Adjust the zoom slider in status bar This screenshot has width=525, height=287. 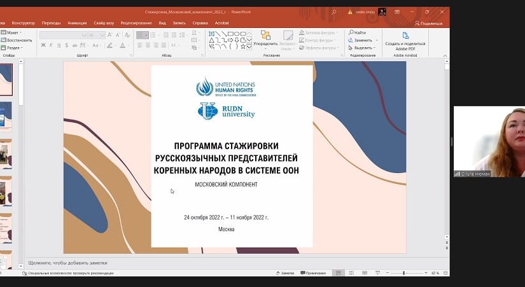[x=403, y=273]
